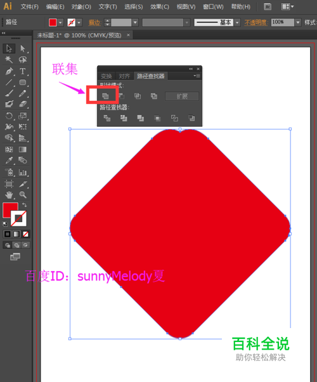Select the Eraser tool
Viewport: 317px width, 382px height.
23,104
